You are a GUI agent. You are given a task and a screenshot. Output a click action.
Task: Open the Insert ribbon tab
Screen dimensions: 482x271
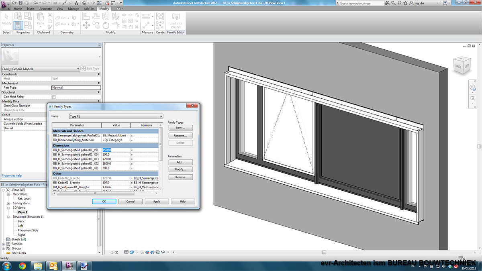[31, 8]
